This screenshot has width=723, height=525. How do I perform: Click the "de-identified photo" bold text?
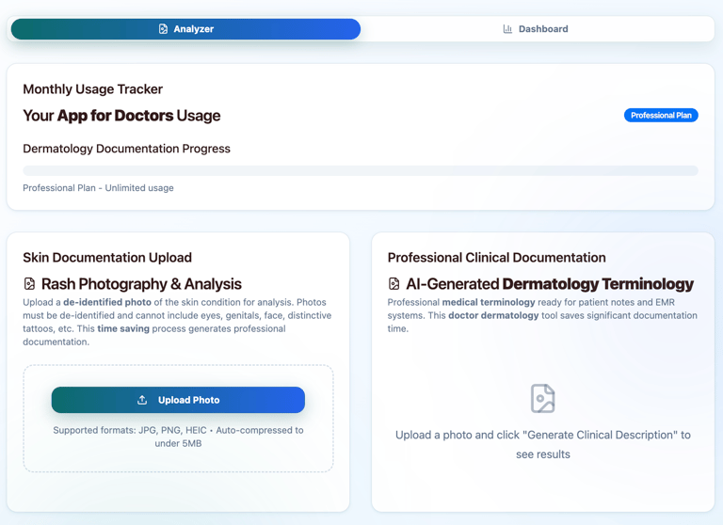point(107,302)
